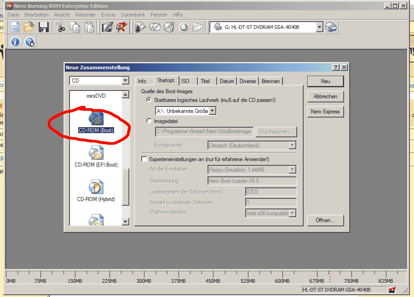Click the blue Info circle icon
Screen dimensions: 414x297
[x=15, y=42]
